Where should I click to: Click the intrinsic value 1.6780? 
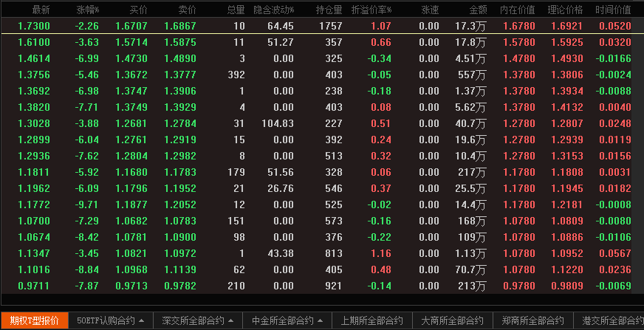[x=519, y=26]
